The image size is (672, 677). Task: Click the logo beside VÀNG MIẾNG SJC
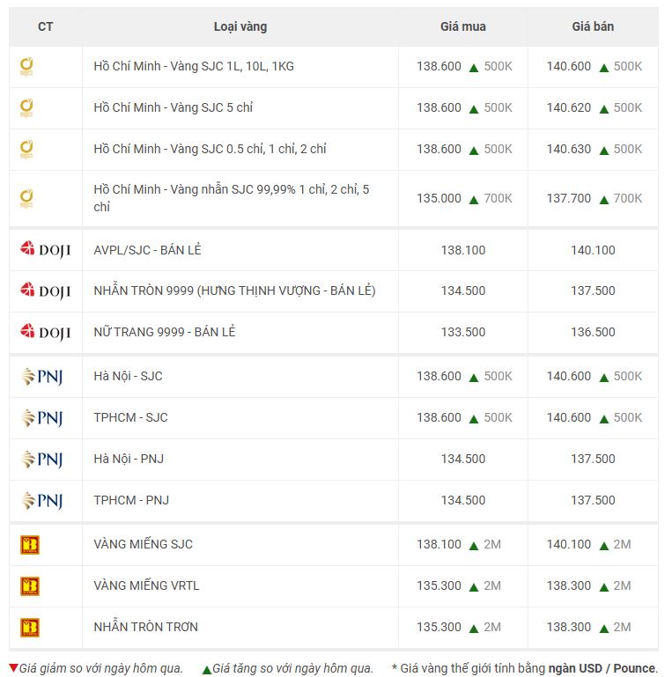tap(30, 545)
